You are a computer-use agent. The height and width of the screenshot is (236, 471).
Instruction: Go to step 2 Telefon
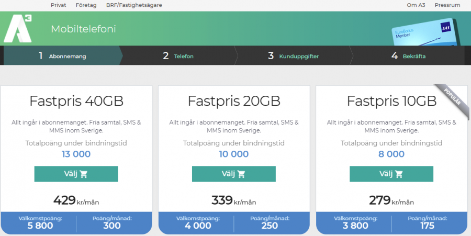178,56
